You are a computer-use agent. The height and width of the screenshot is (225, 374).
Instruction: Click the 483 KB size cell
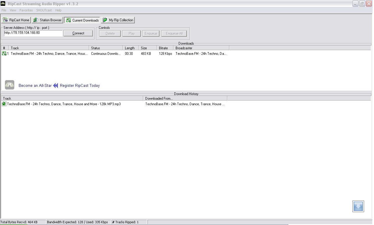pyautogui.click(x=146, y=54)
